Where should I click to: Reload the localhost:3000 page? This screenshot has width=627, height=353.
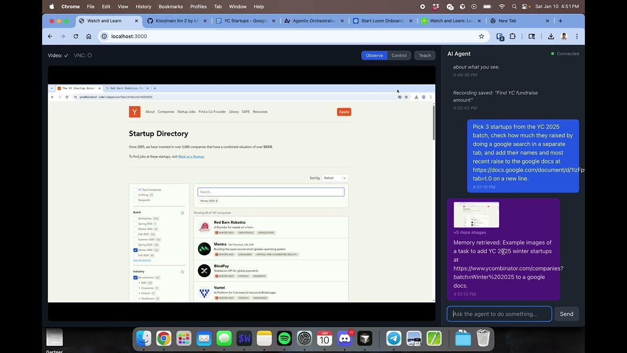pos(76,36)
